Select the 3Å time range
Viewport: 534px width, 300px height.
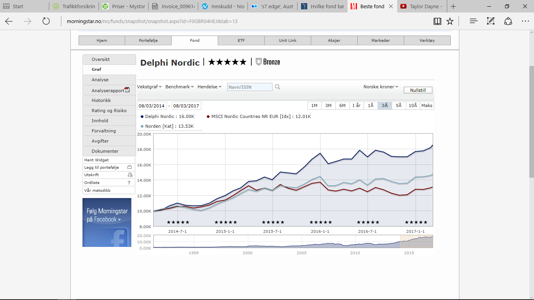click(x=385, y=105)
